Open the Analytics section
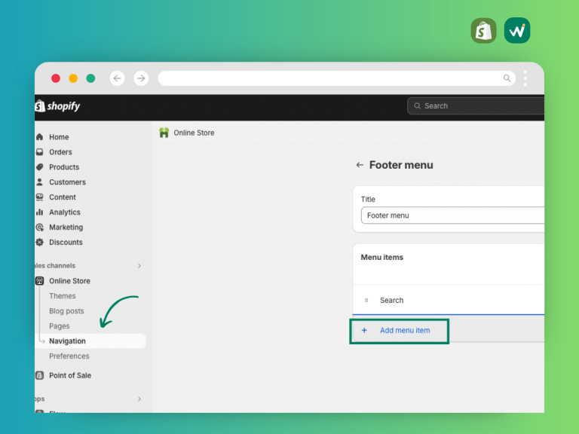 65,212
